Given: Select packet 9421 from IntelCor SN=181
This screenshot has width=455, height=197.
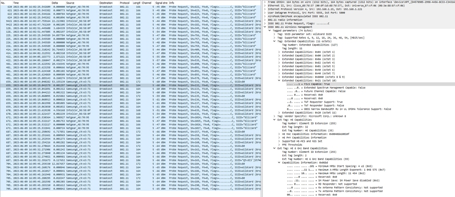Looking at the screenshot, I should pyautogui.click(x=131, y=21).
